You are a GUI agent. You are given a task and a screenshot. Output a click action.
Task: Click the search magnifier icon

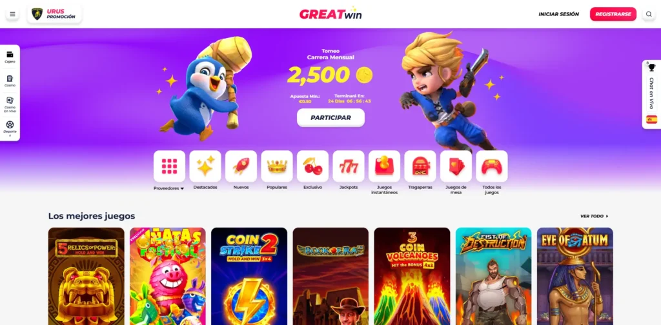(648, 14)
